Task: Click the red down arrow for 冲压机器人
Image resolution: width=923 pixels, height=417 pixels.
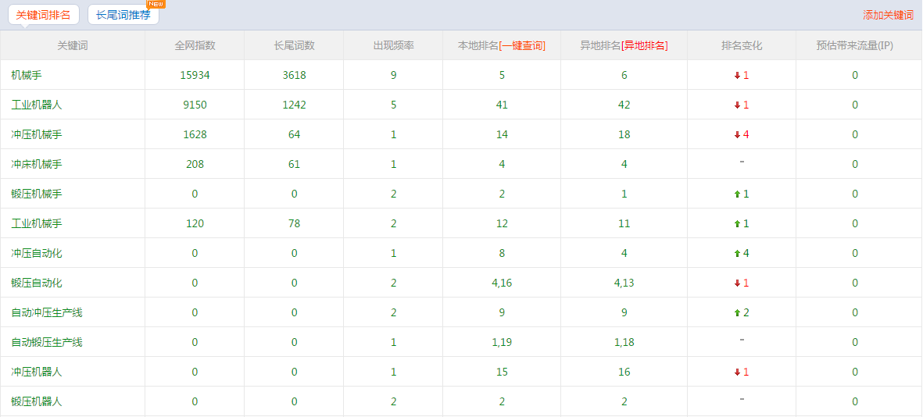Action: point(737,372)
